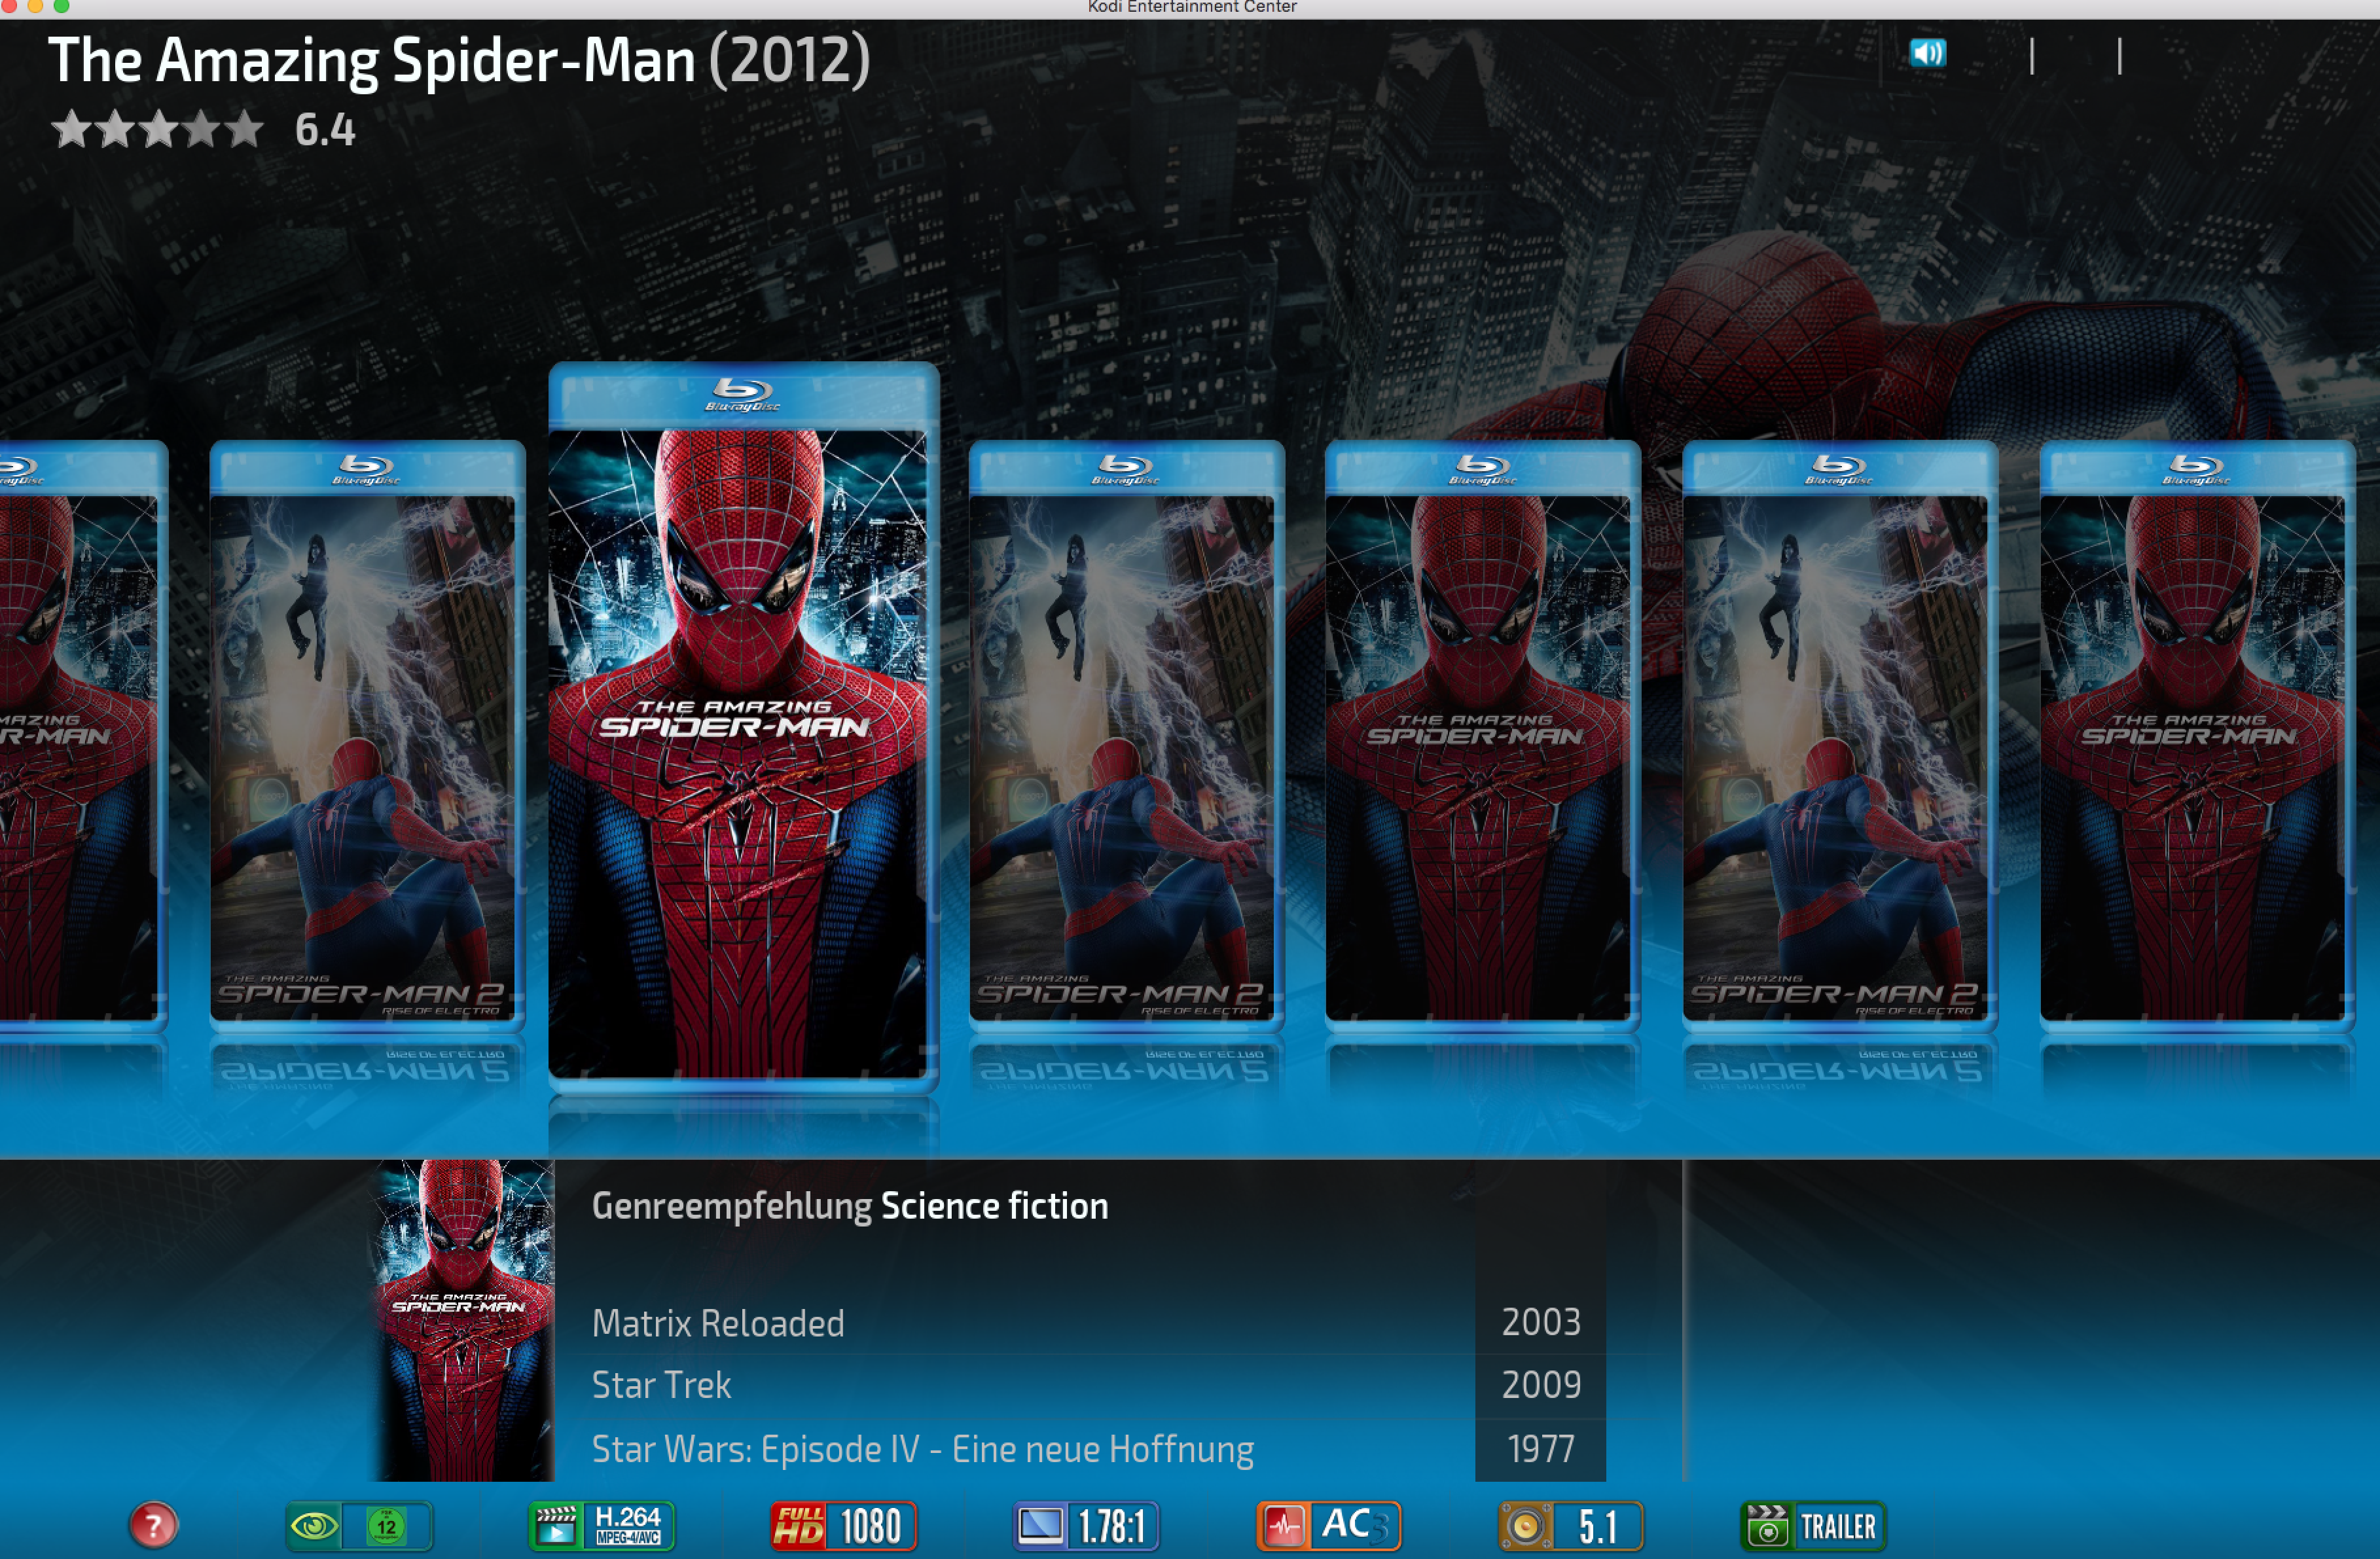Select the Spider-Man 2 cover just left of the focused cover
This screenshot has width=2380, height=1559.
pos(367,737)
